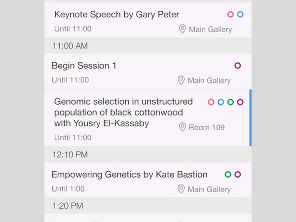Click the green circle on Genomic selection session
The image size is (296, 222).
pos(230,102)
